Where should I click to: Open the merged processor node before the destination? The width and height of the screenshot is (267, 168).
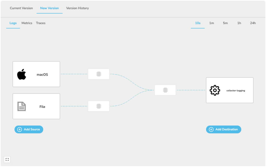tap(165, 90)
